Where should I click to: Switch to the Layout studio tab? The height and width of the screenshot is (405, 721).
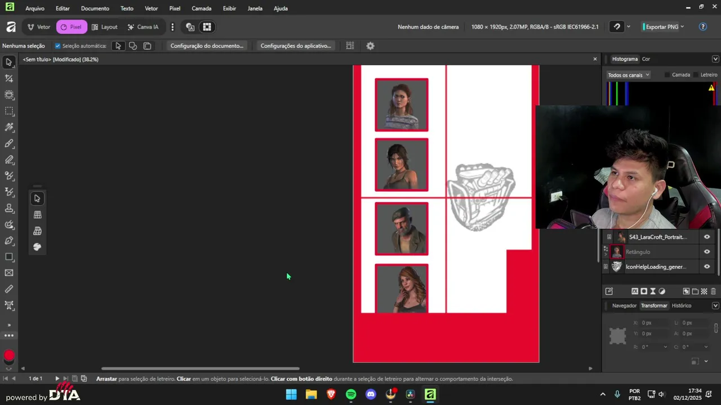coord(104,27)
